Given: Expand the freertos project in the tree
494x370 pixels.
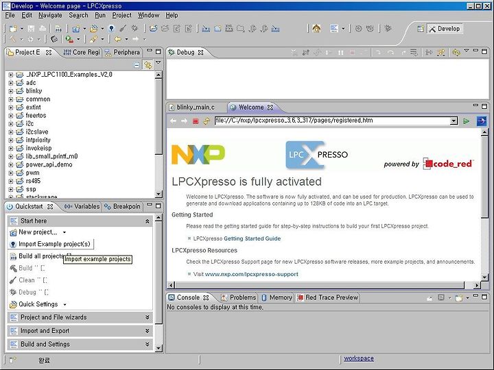Looking at the screenshot, I should [11, 116].
